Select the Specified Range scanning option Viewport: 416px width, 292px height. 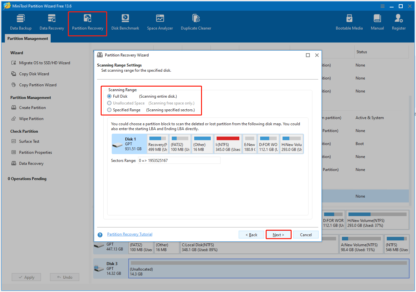coord(109,110)
